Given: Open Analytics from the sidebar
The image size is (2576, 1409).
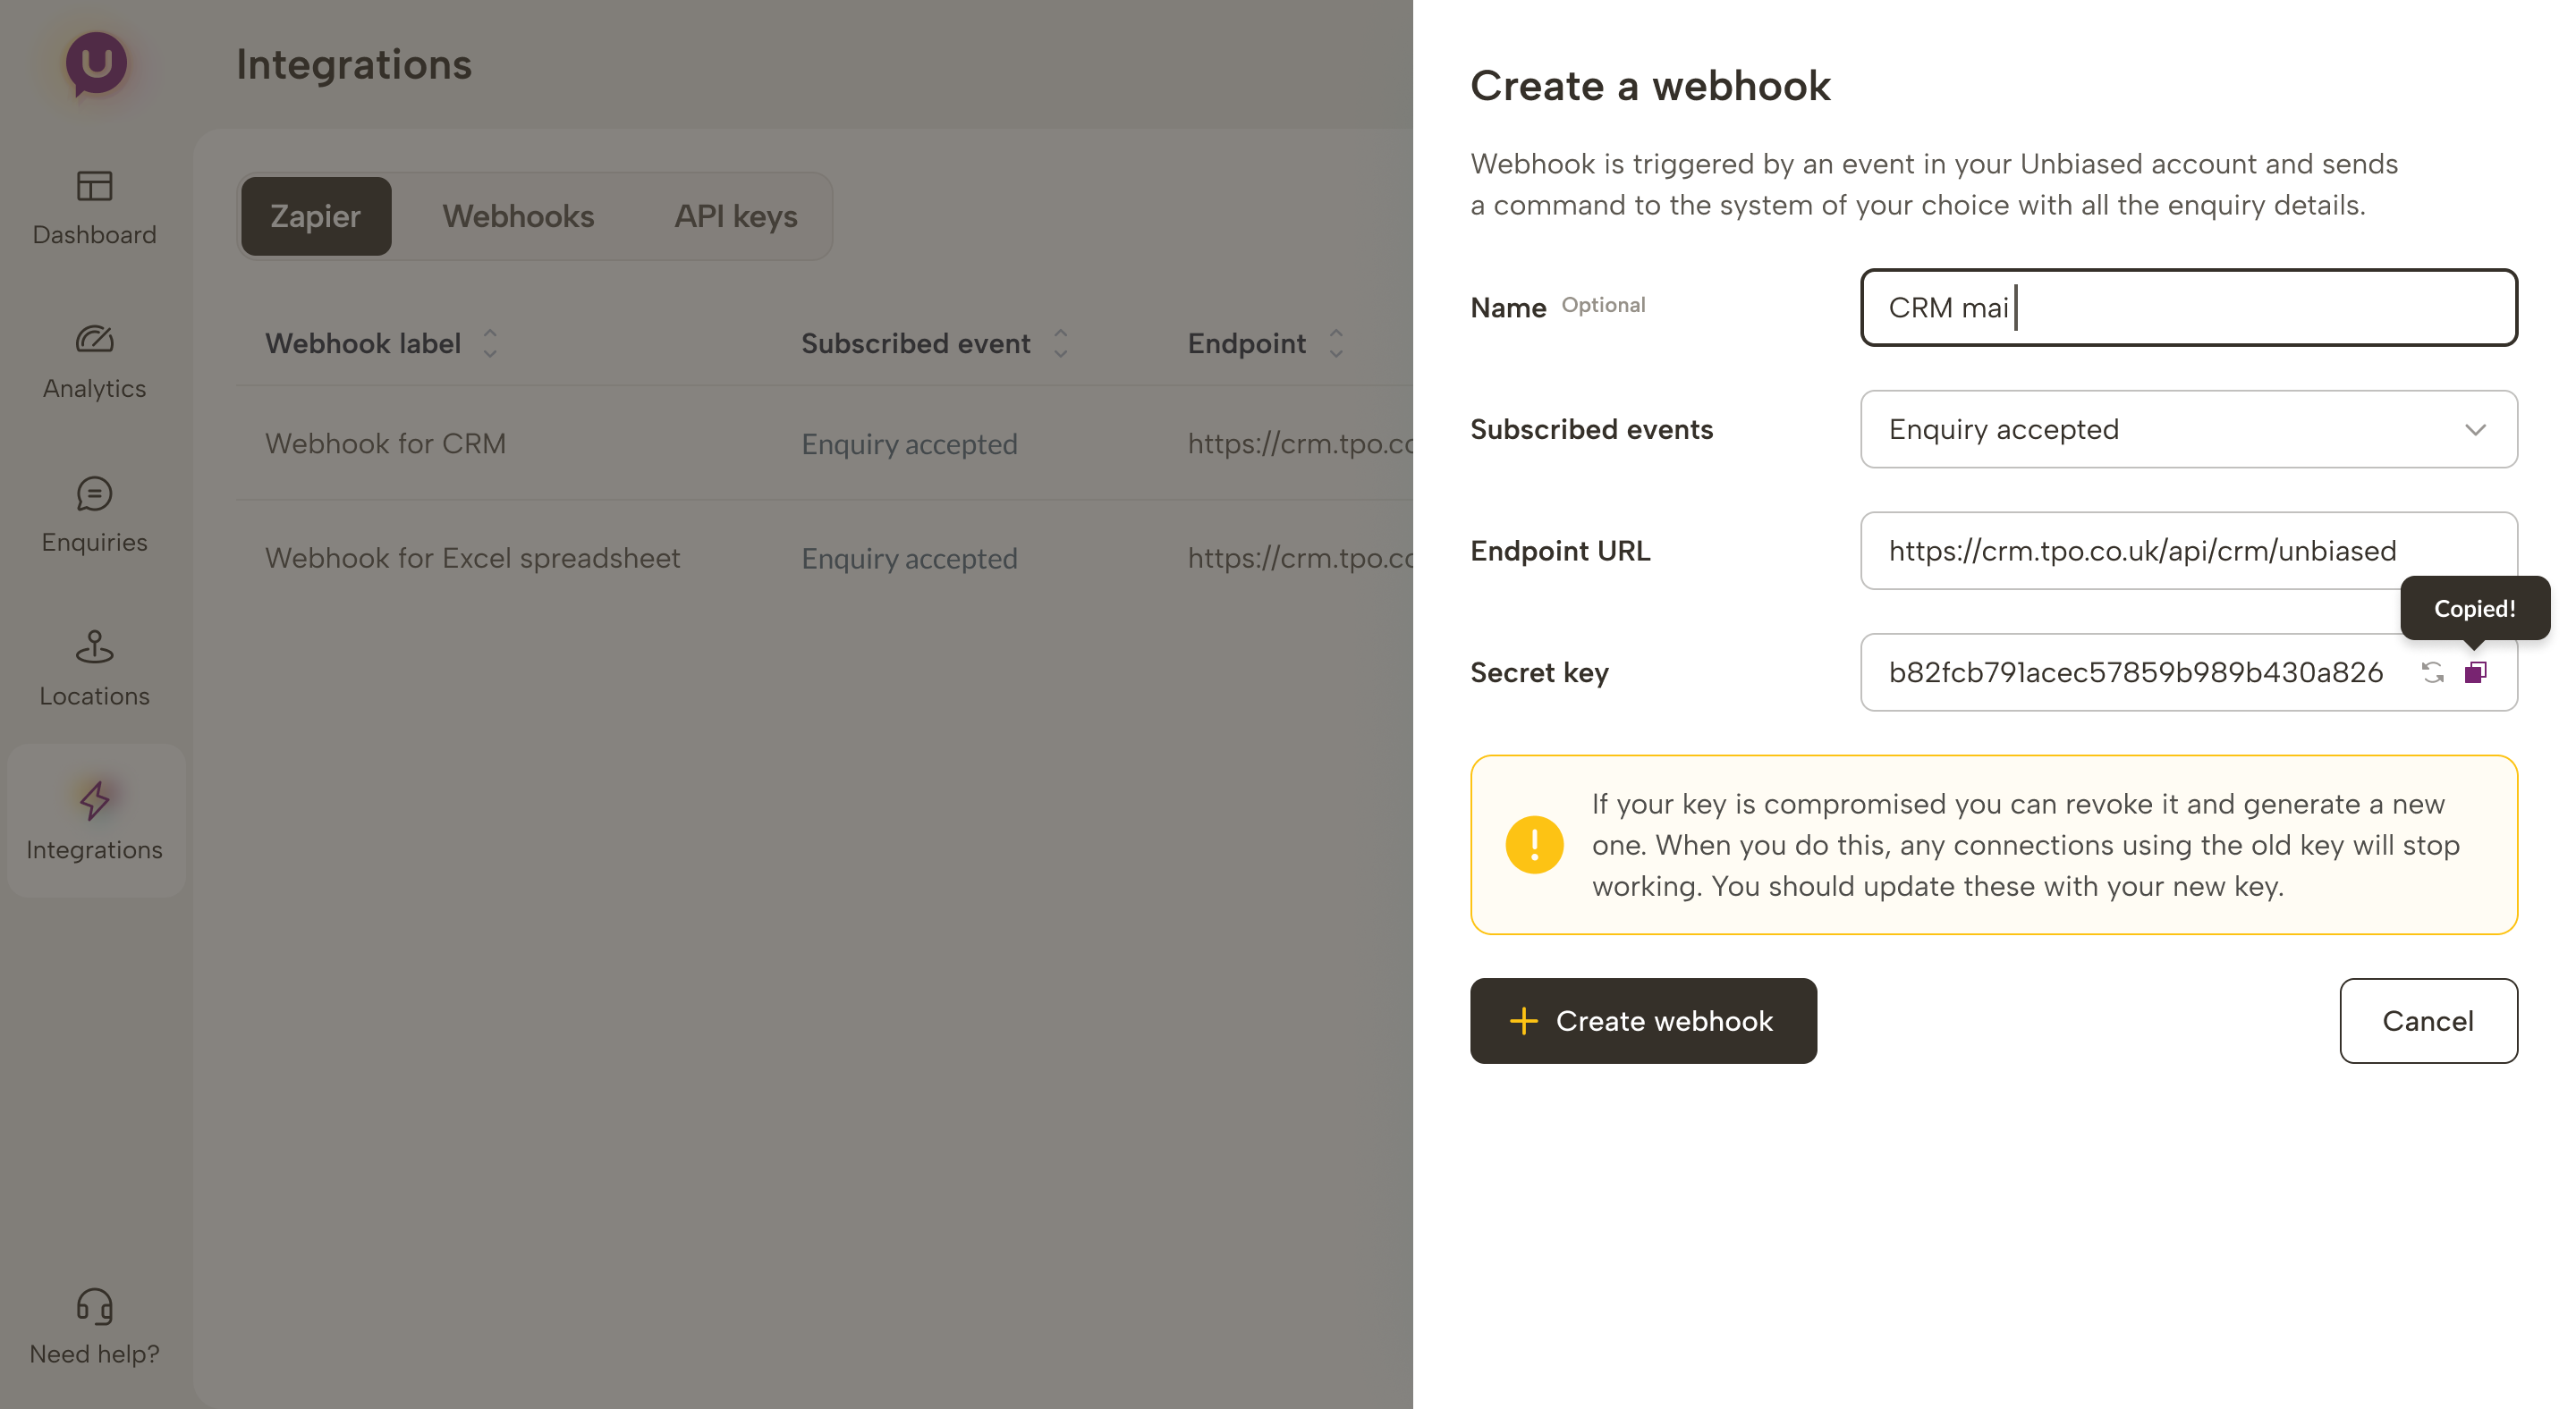Looking at the screenshot, I should click(x=94, y=363).
